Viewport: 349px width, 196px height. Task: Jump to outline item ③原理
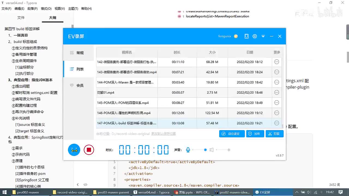pyautogui.click(x=17, y=161)
